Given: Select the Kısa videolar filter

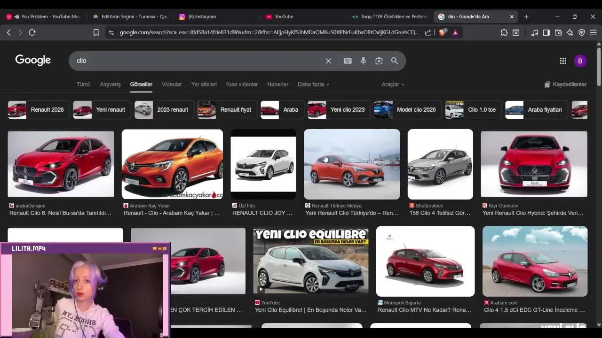Looking at the screenshot, I should (x=242, y=84).
